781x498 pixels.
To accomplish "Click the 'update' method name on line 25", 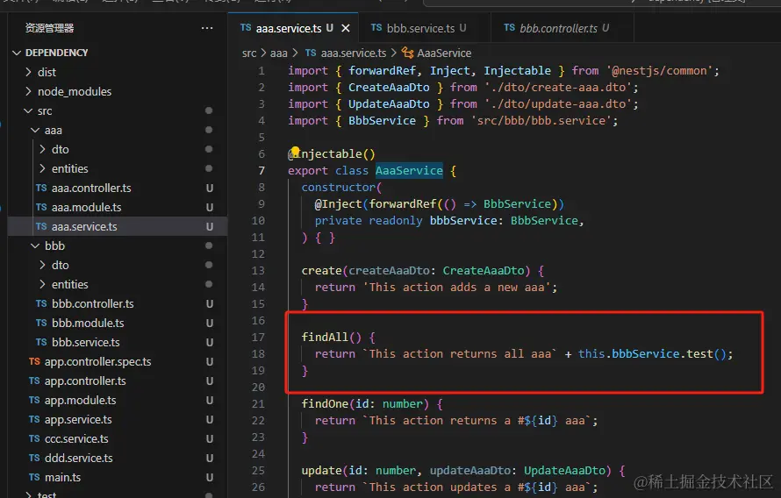I will (321, 471).
